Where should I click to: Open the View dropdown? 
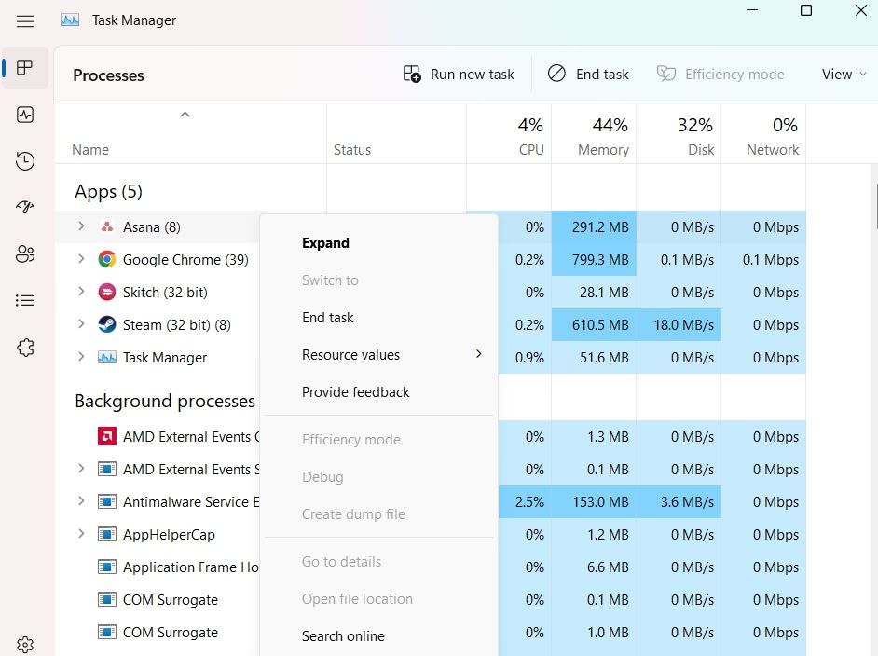click(844, 74)
